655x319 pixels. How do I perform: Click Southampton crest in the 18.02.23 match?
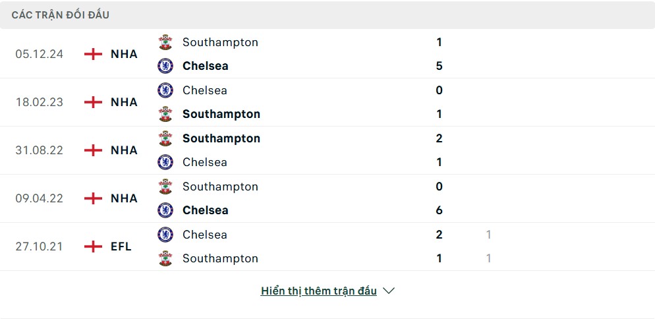tap(165, 114)
